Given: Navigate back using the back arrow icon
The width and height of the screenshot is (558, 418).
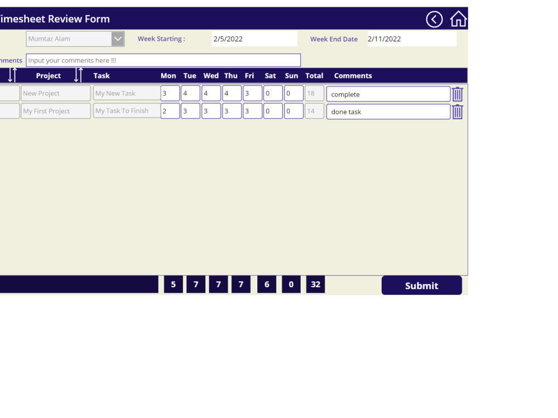Looking at the screenshot, I should 434,19.
